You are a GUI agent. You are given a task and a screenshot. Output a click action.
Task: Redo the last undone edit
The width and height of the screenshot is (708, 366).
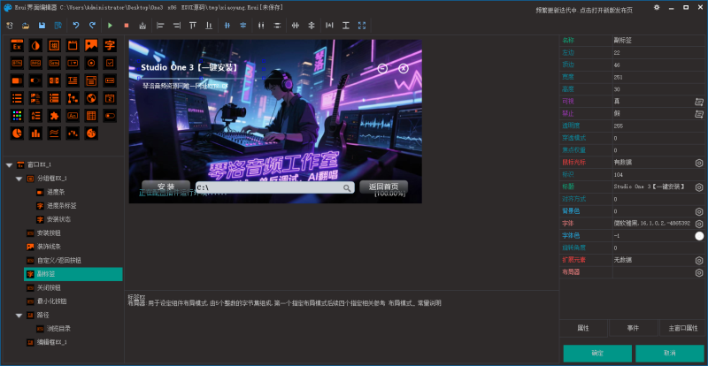click(92, 26)
